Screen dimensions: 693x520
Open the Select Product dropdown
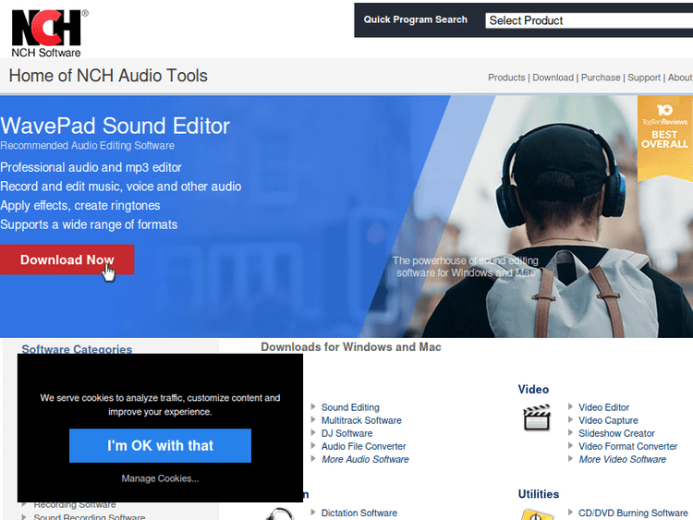(588, 20)
